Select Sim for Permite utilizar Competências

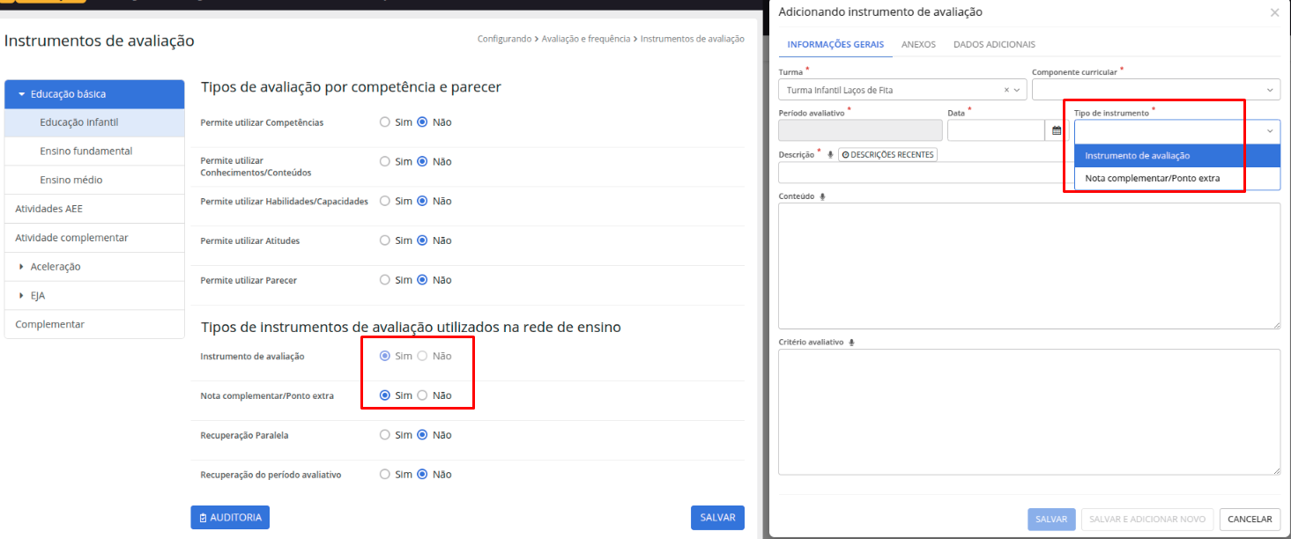(384, 122)
